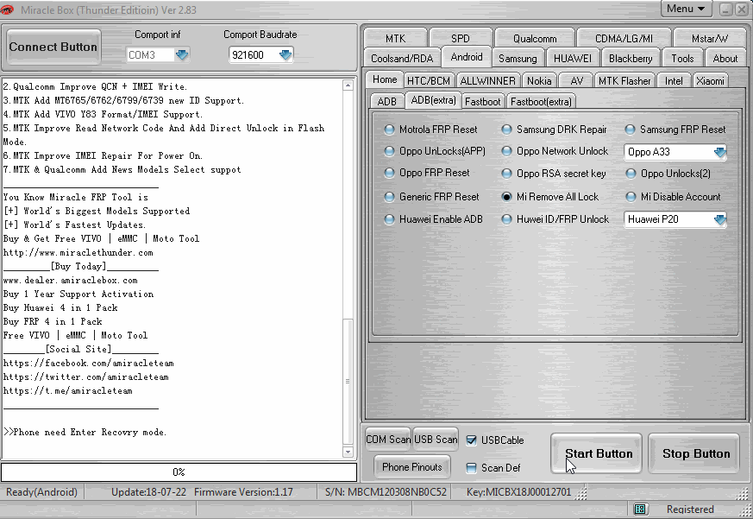
Task: Click the https://facebook.com/amiracleteam log line
Action: (x=88, y=364)
